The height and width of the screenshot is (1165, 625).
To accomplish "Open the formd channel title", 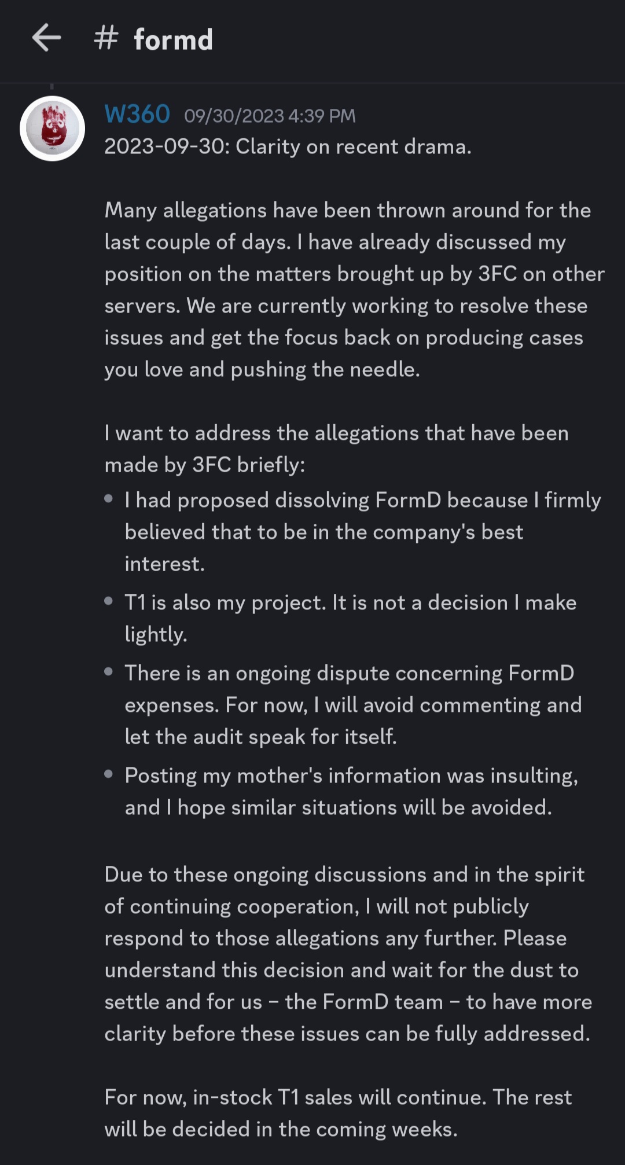I will click(x=173, y=39).
